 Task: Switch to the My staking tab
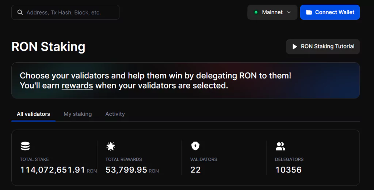[x=77, y=114]
